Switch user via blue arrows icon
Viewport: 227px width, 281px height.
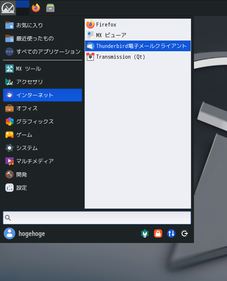171,233
